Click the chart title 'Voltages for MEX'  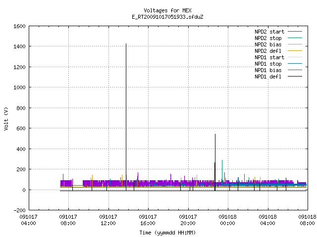click(x=167, y=10)
